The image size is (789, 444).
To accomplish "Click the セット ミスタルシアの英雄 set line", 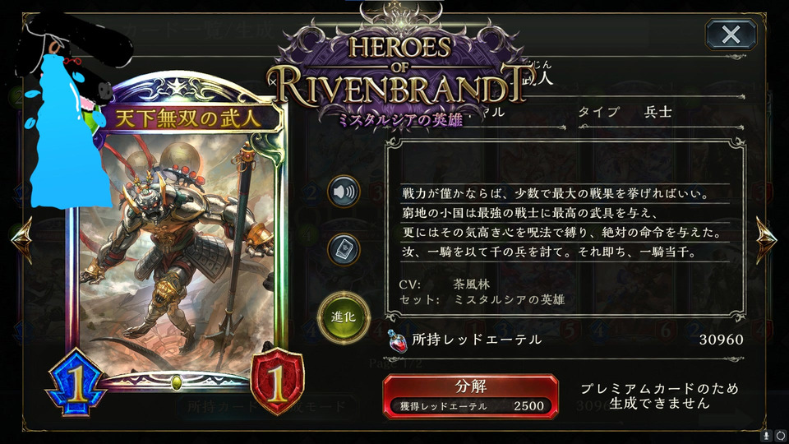I will click(482, 300).
